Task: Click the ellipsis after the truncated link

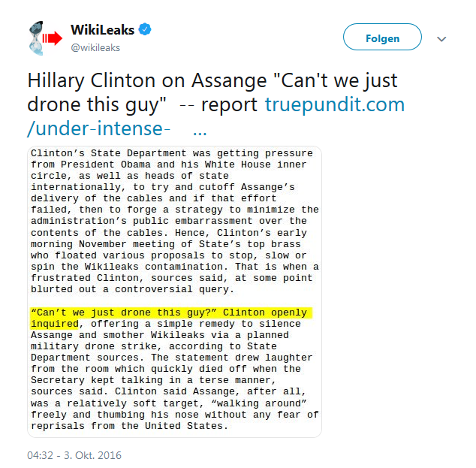Action: [200, 132]
